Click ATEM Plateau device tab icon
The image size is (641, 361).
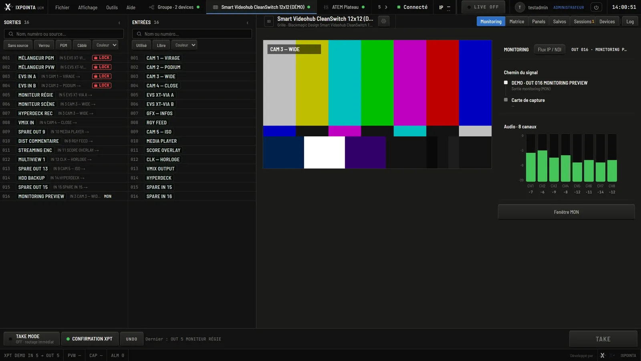326,7
